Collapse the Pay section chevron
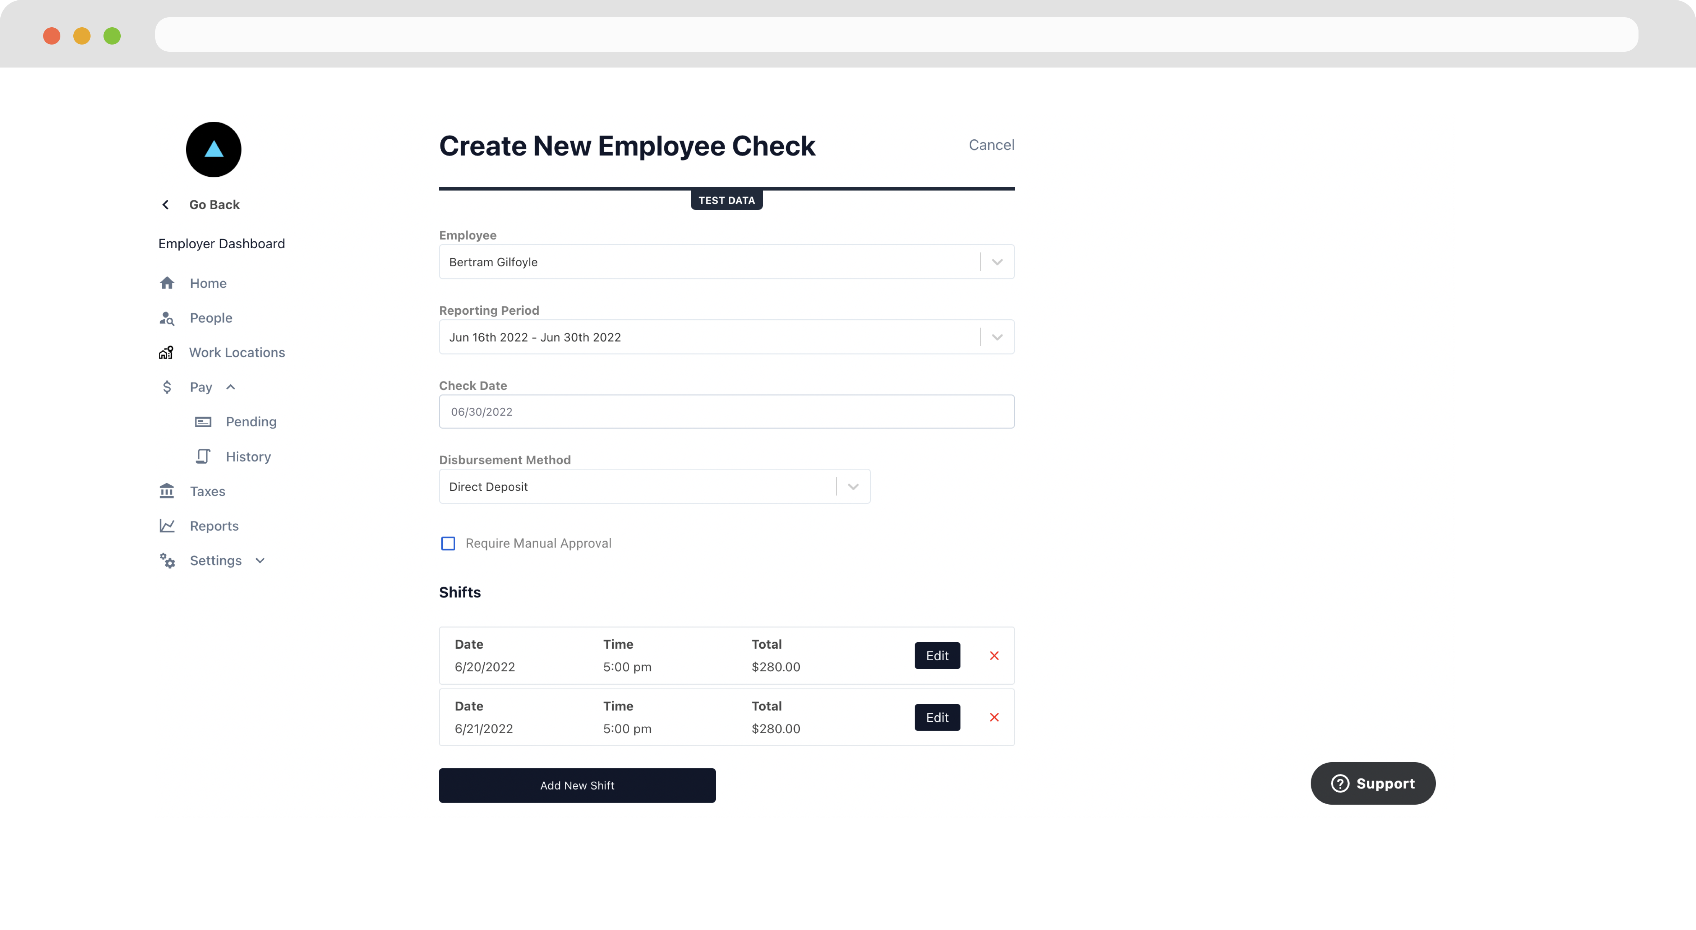The width and height of the screenshot is (1696, 930). (x=230, y=387)
